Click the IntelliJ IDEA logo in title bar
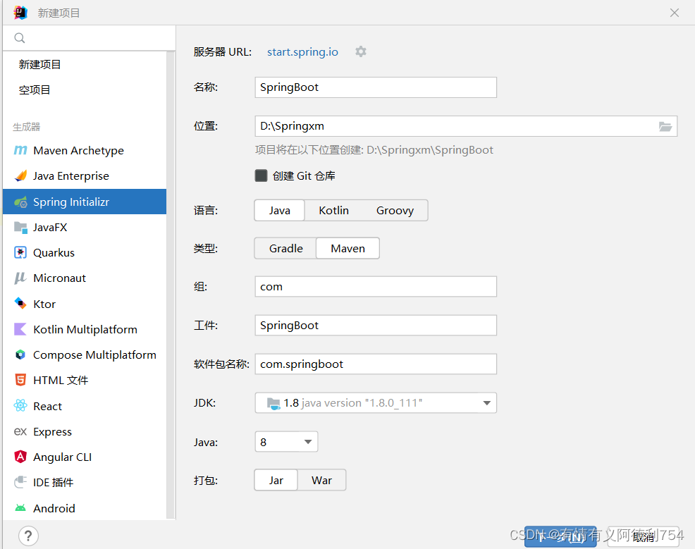 20,13
